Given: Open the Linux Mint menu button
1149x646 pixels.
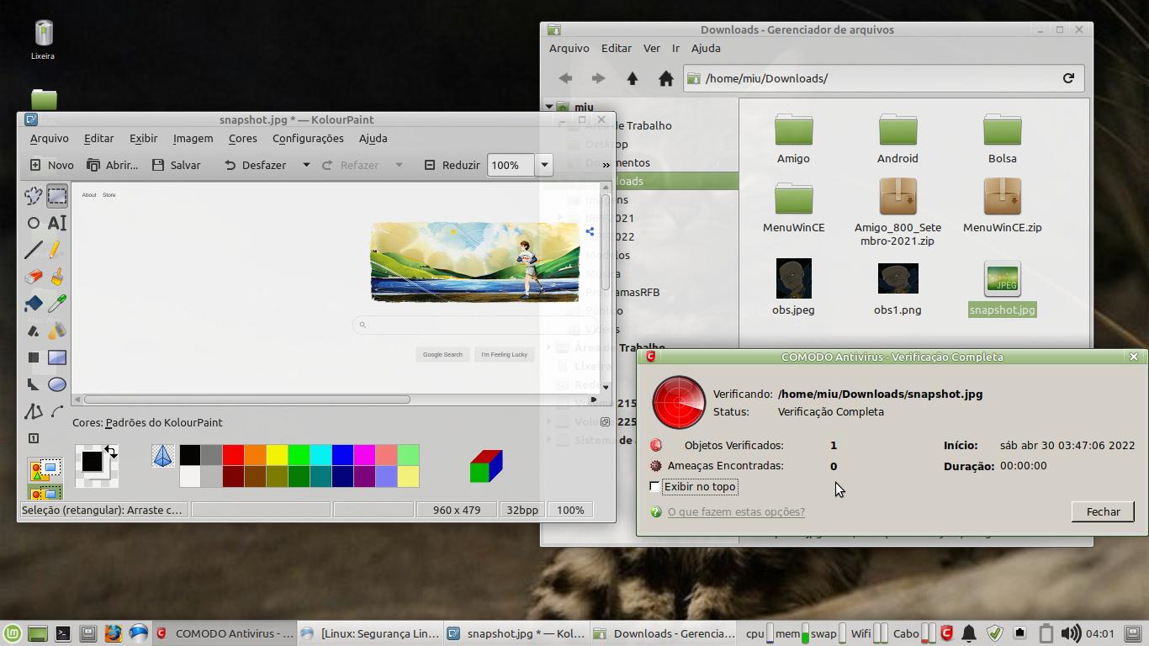Looking at the screenshot, I should [x=12, y=633].
